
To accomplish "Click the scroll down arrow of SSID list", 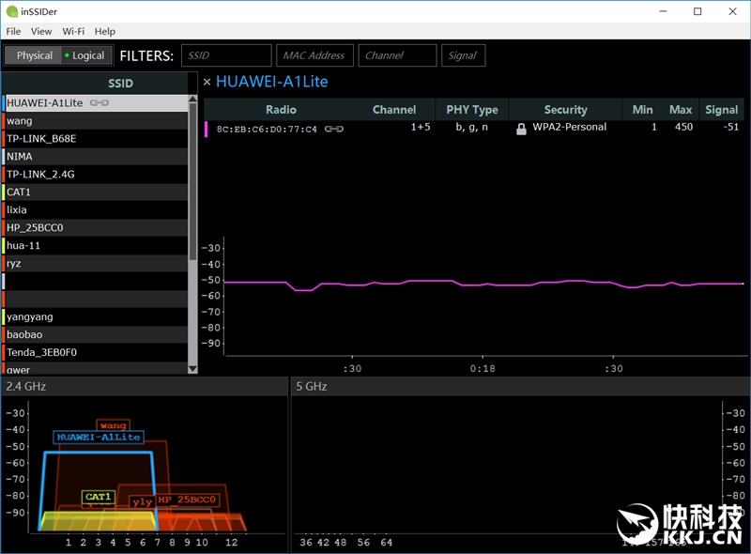I will pyautogui.click(x=193, y=369).
